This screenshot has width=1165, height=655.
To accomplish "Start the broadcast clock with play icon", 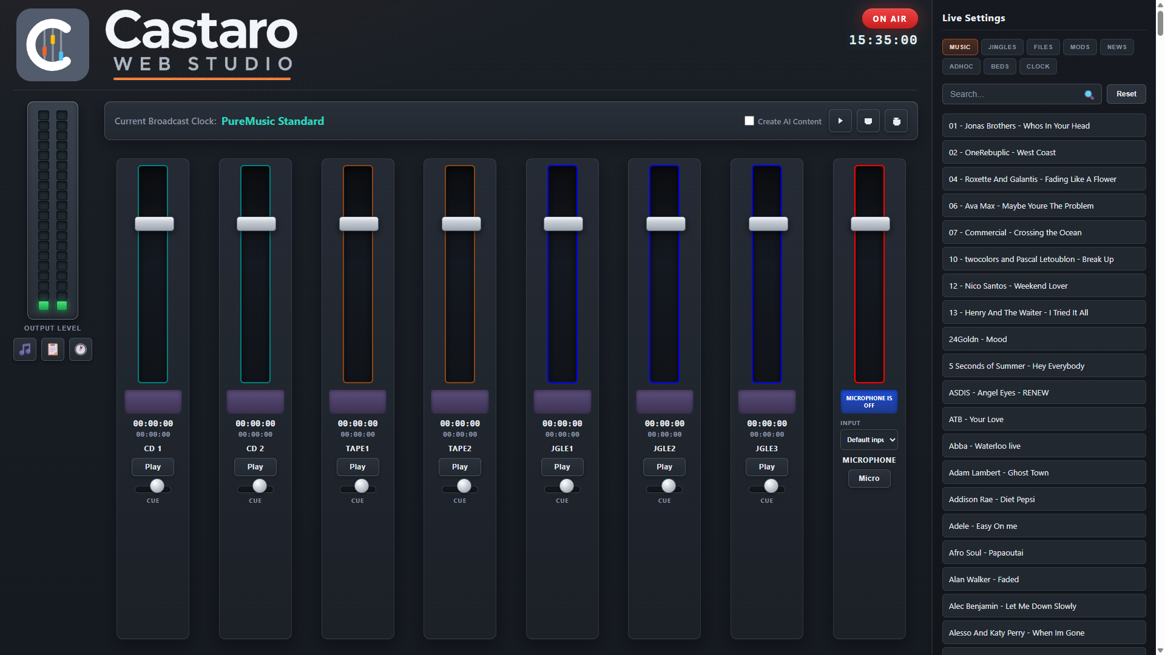I will pyautogui.click(x=840, y=121).
